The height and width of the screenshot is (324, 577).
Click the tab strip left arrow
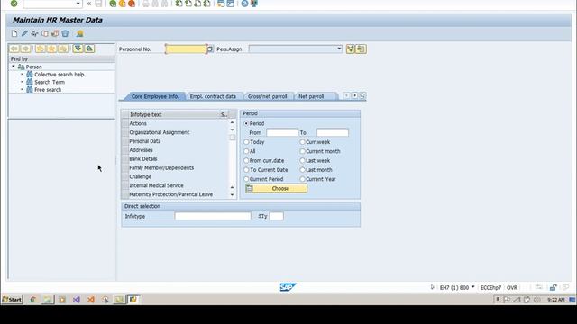point(346,96)
